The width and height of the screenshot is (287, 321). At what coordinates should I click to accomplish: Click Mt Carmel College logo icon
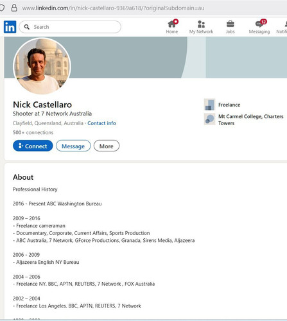[x=209, y=119]
